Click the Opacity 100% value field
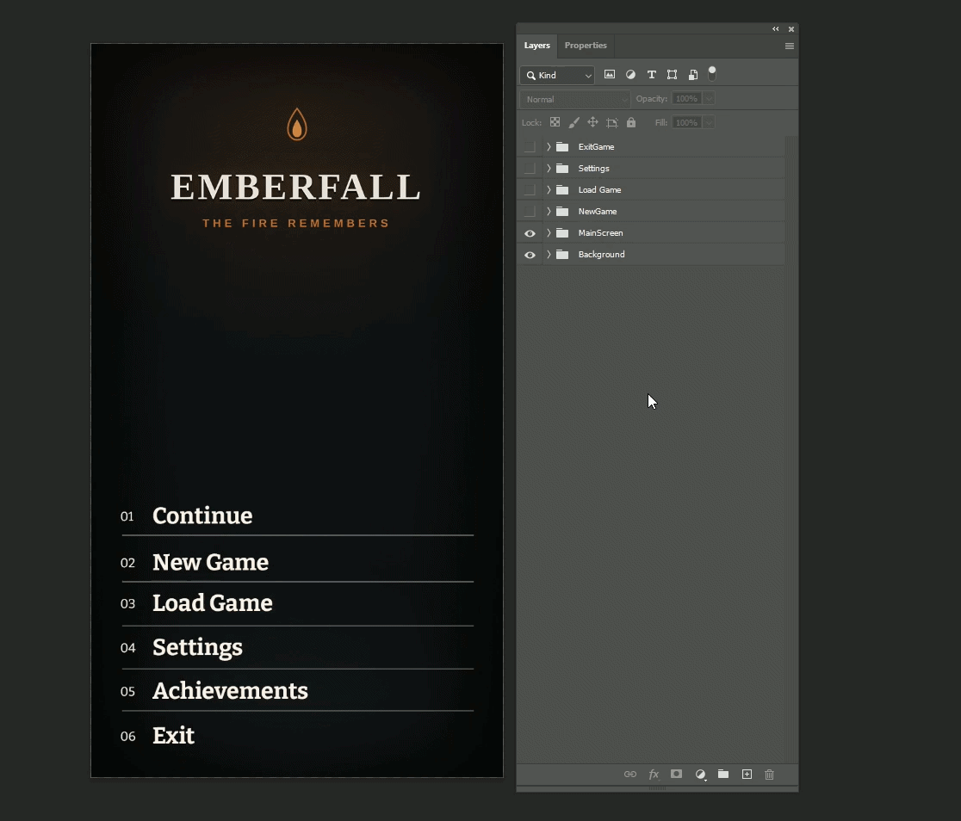961x821 pixels. (x=686, y=99)
